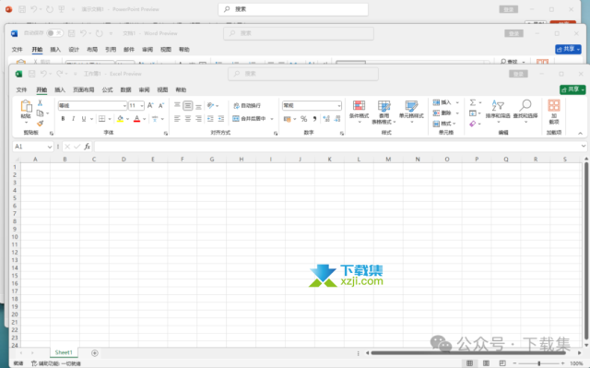The width and height of the screenshot is (590, 368).
Task: Open Cell Styles (单元格样式)
Action: click(411, 112)
